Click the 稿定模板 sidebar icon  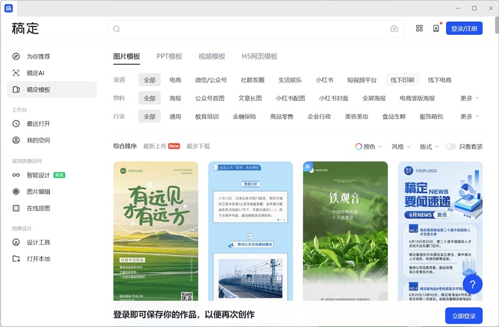16,90
